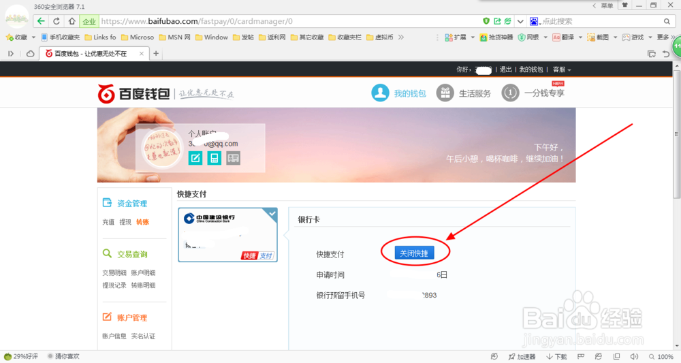Click the 企业 site certificate badge
This screenshot has height=363, width=681.
pyautogui.click(x=89, y=21)
